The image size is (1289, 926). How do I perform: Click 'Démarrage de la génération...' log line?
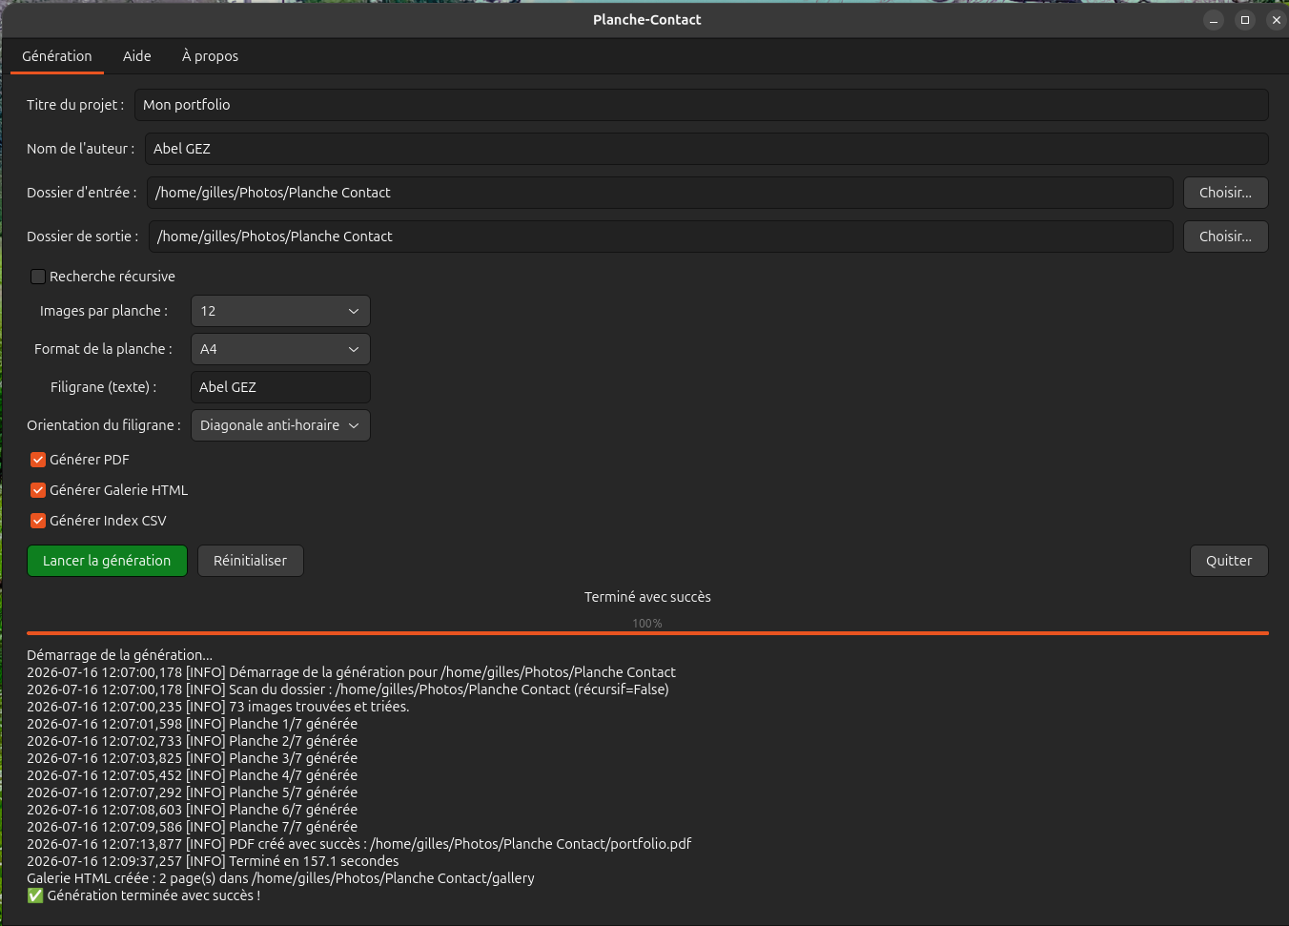[119, 655]
